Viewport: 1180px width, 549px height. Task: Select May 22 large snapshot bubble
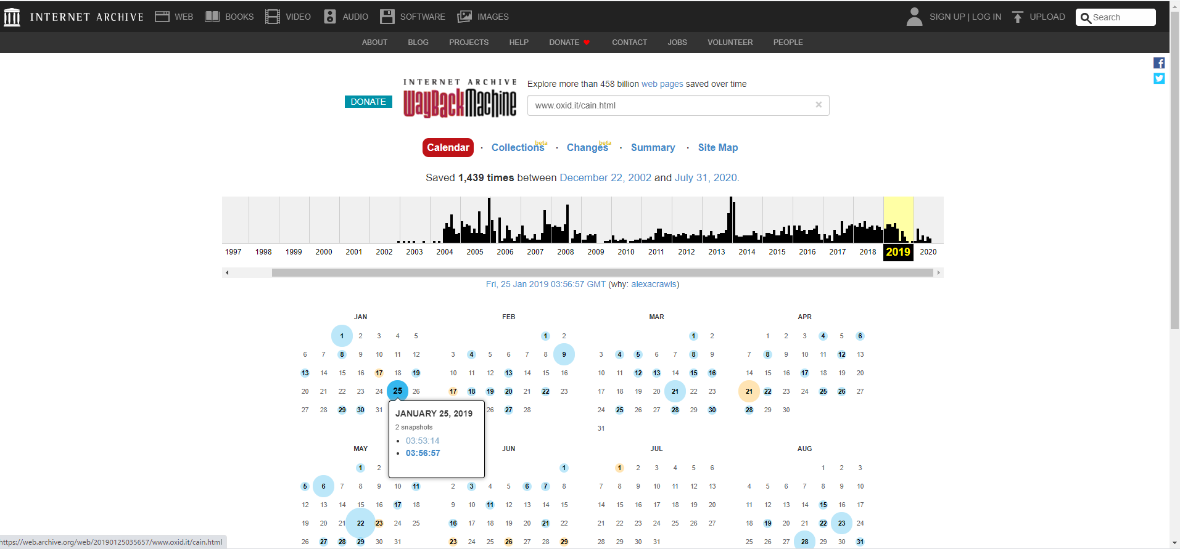point(360,523)
